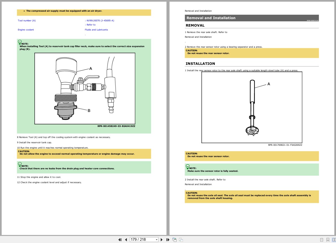Image resolution: width=336 pixels, height=243 pixels.
Task: Click the note icon above sensor rotor seated note
Action: click(x=188, y=167)
